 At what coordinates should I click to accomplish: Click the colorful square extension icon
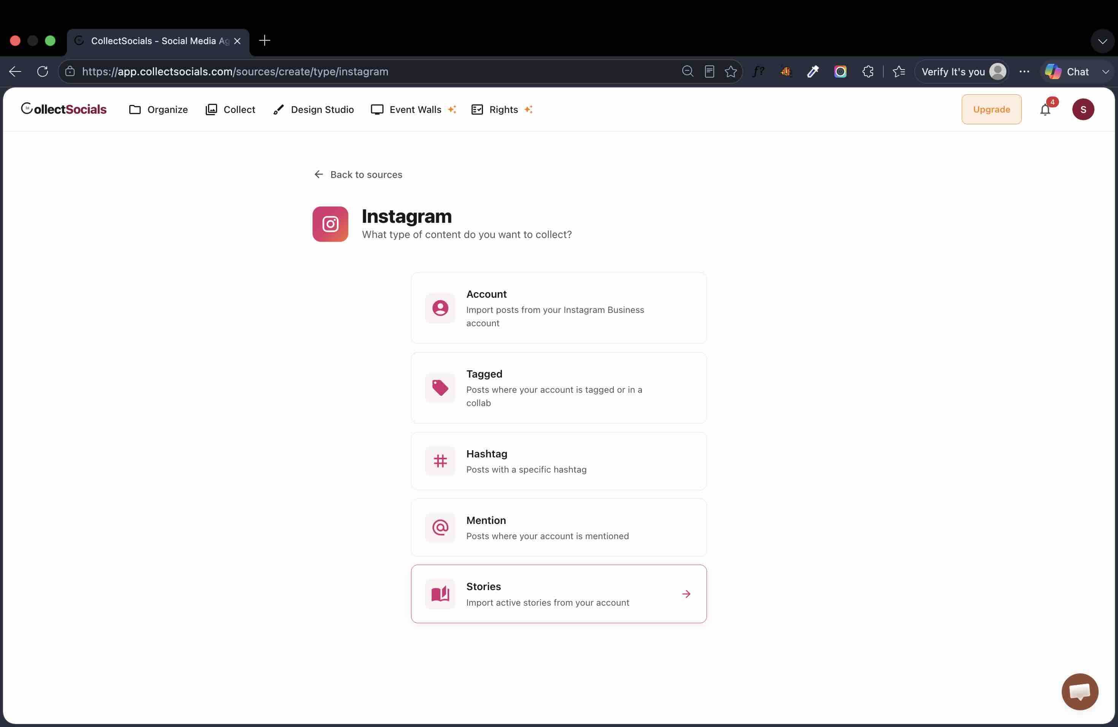840,71
